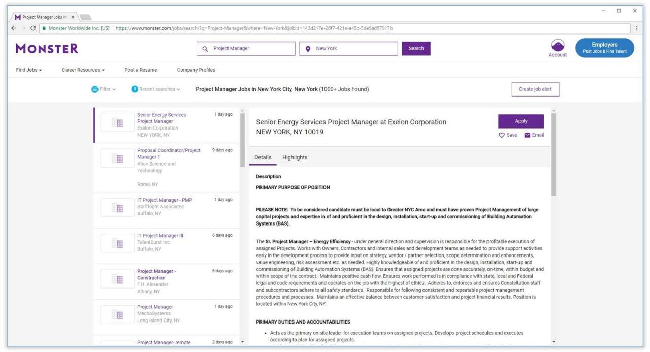This screenshot has width=650, height=352.
Task: Reload the page with the refresh button
Action: click(34, 28)
